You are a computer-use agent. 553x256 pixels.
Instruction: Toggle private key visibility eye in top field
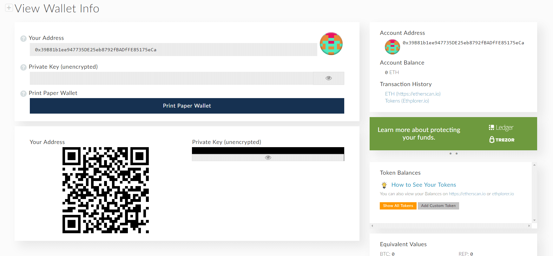[328, 78]
